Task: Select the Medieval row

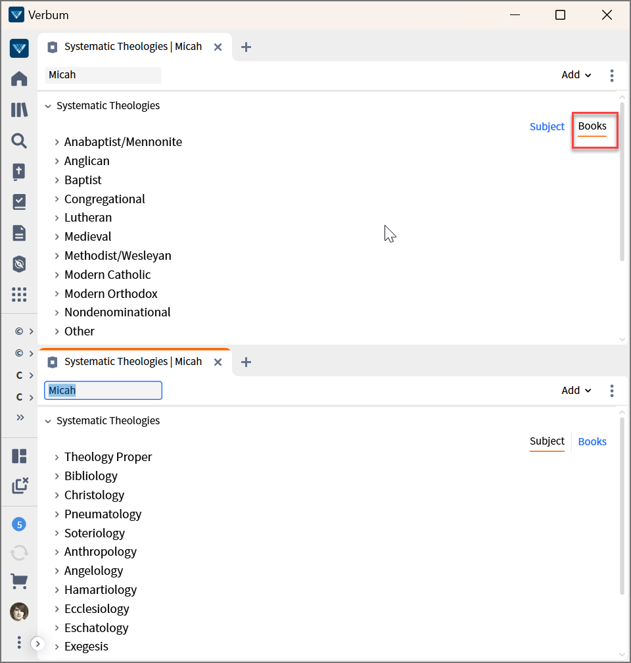Action: click(x=87, y=236)
